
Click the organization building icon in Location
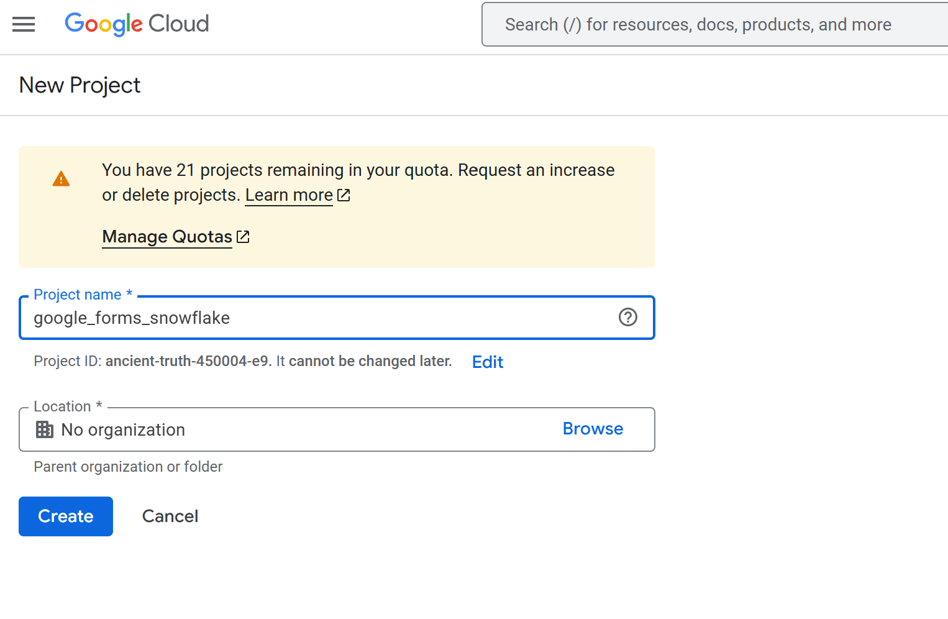(x=45, y=429)
